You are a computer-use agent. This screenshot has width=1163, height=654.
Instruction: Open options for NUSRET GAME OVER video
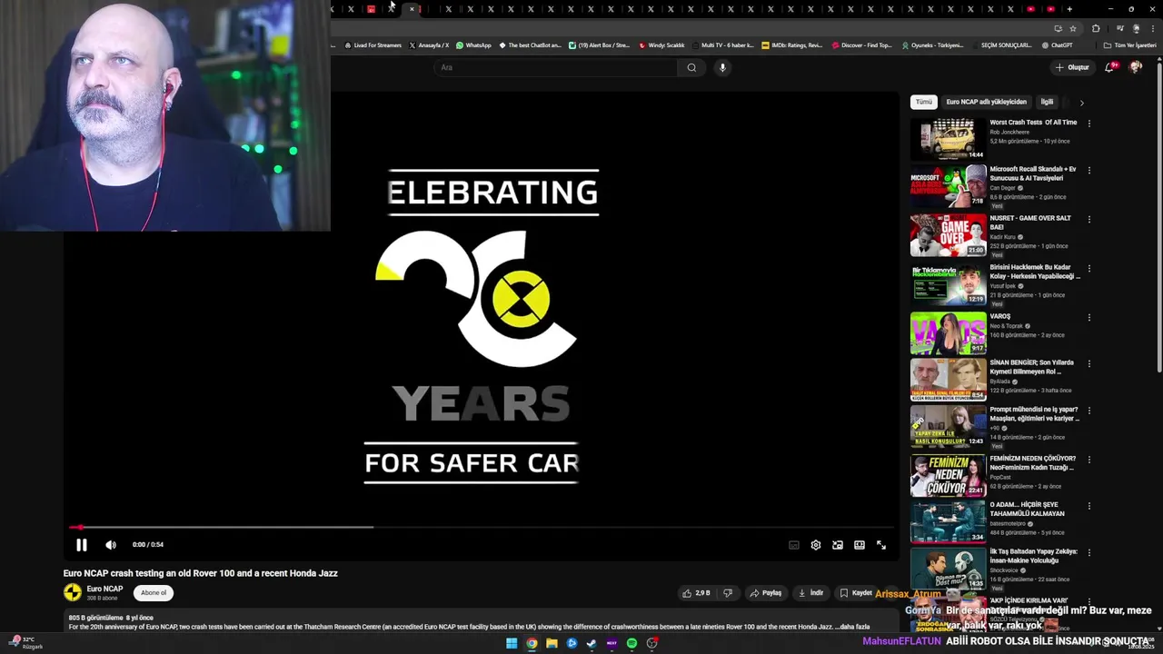pyautogui.click(x=1088, y=219)
